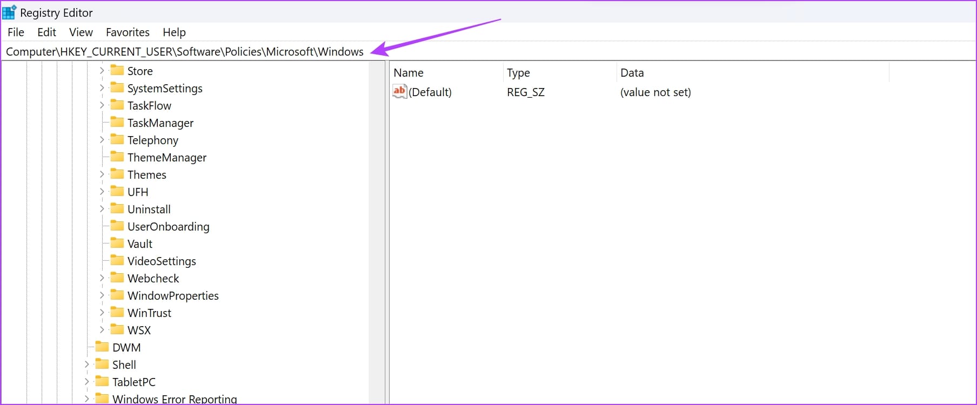The width and height of the screenshot is (977, 405).
Task: Expand the Store key
Action: pyautogui.click(x=102, y=71)
